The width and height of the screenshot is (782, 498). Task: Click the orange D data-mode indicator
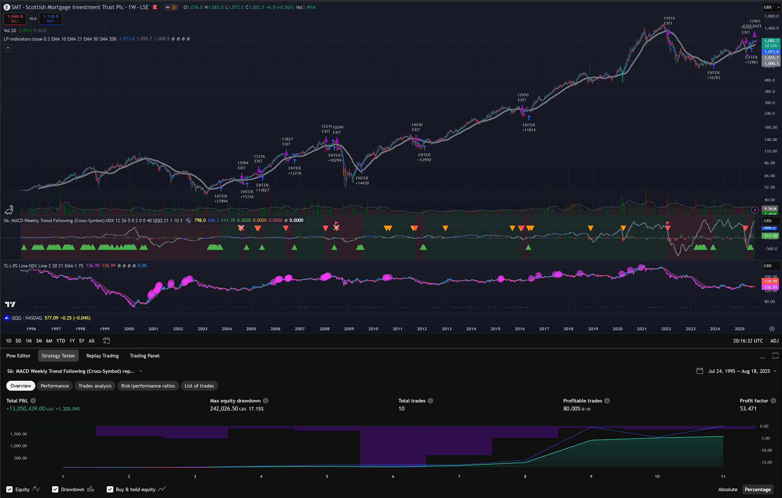[x=174, y=7]
